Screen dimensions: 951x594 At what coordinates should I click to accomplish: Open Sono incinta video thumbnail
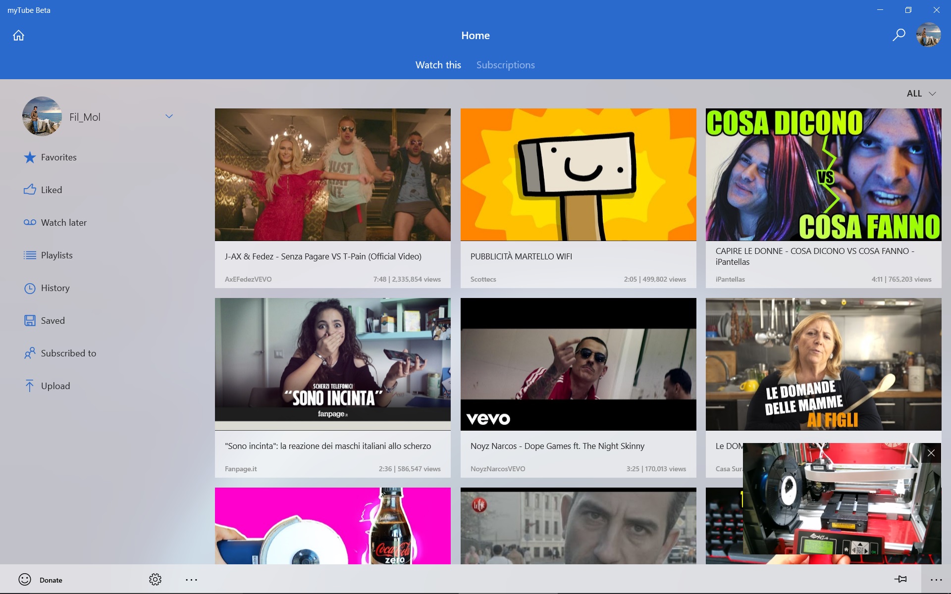pyautogui.click(x=333, y=364)
